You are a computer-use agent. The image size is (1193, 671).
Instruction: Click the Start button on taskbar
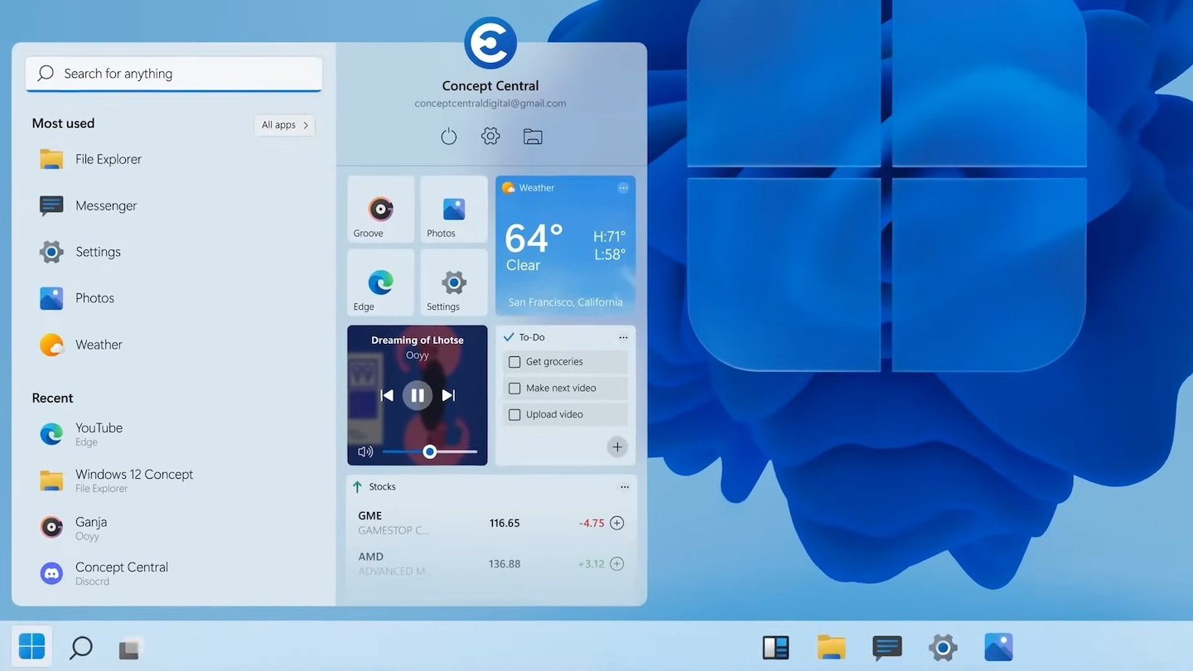31,646
